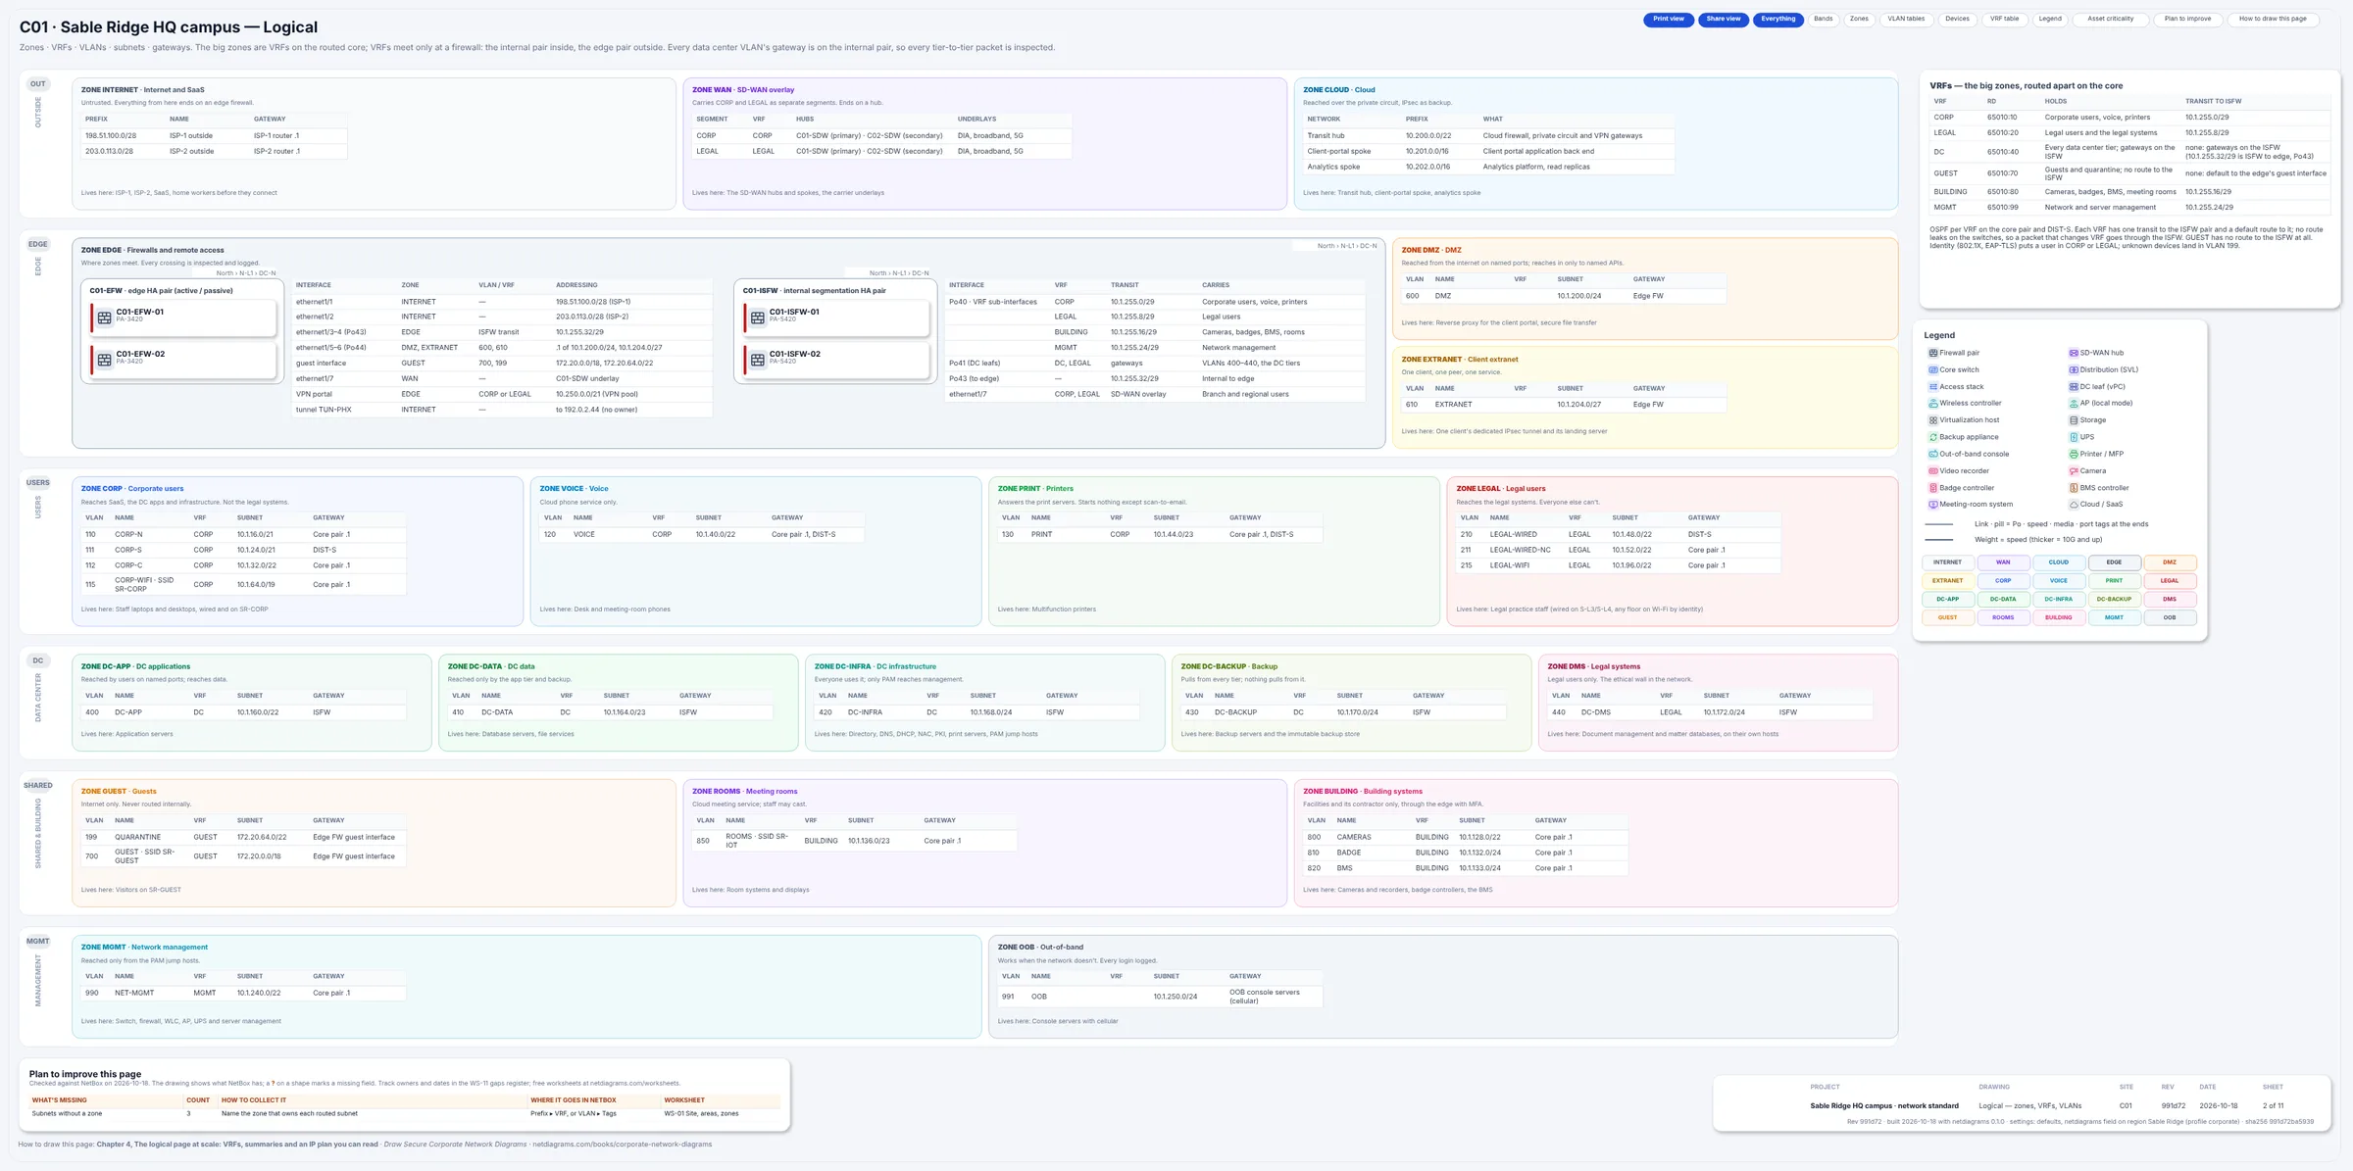Select the C01-EFW-02 device card
The width and height of the screenshot is (2353, 1171).
tap(183, 360)
